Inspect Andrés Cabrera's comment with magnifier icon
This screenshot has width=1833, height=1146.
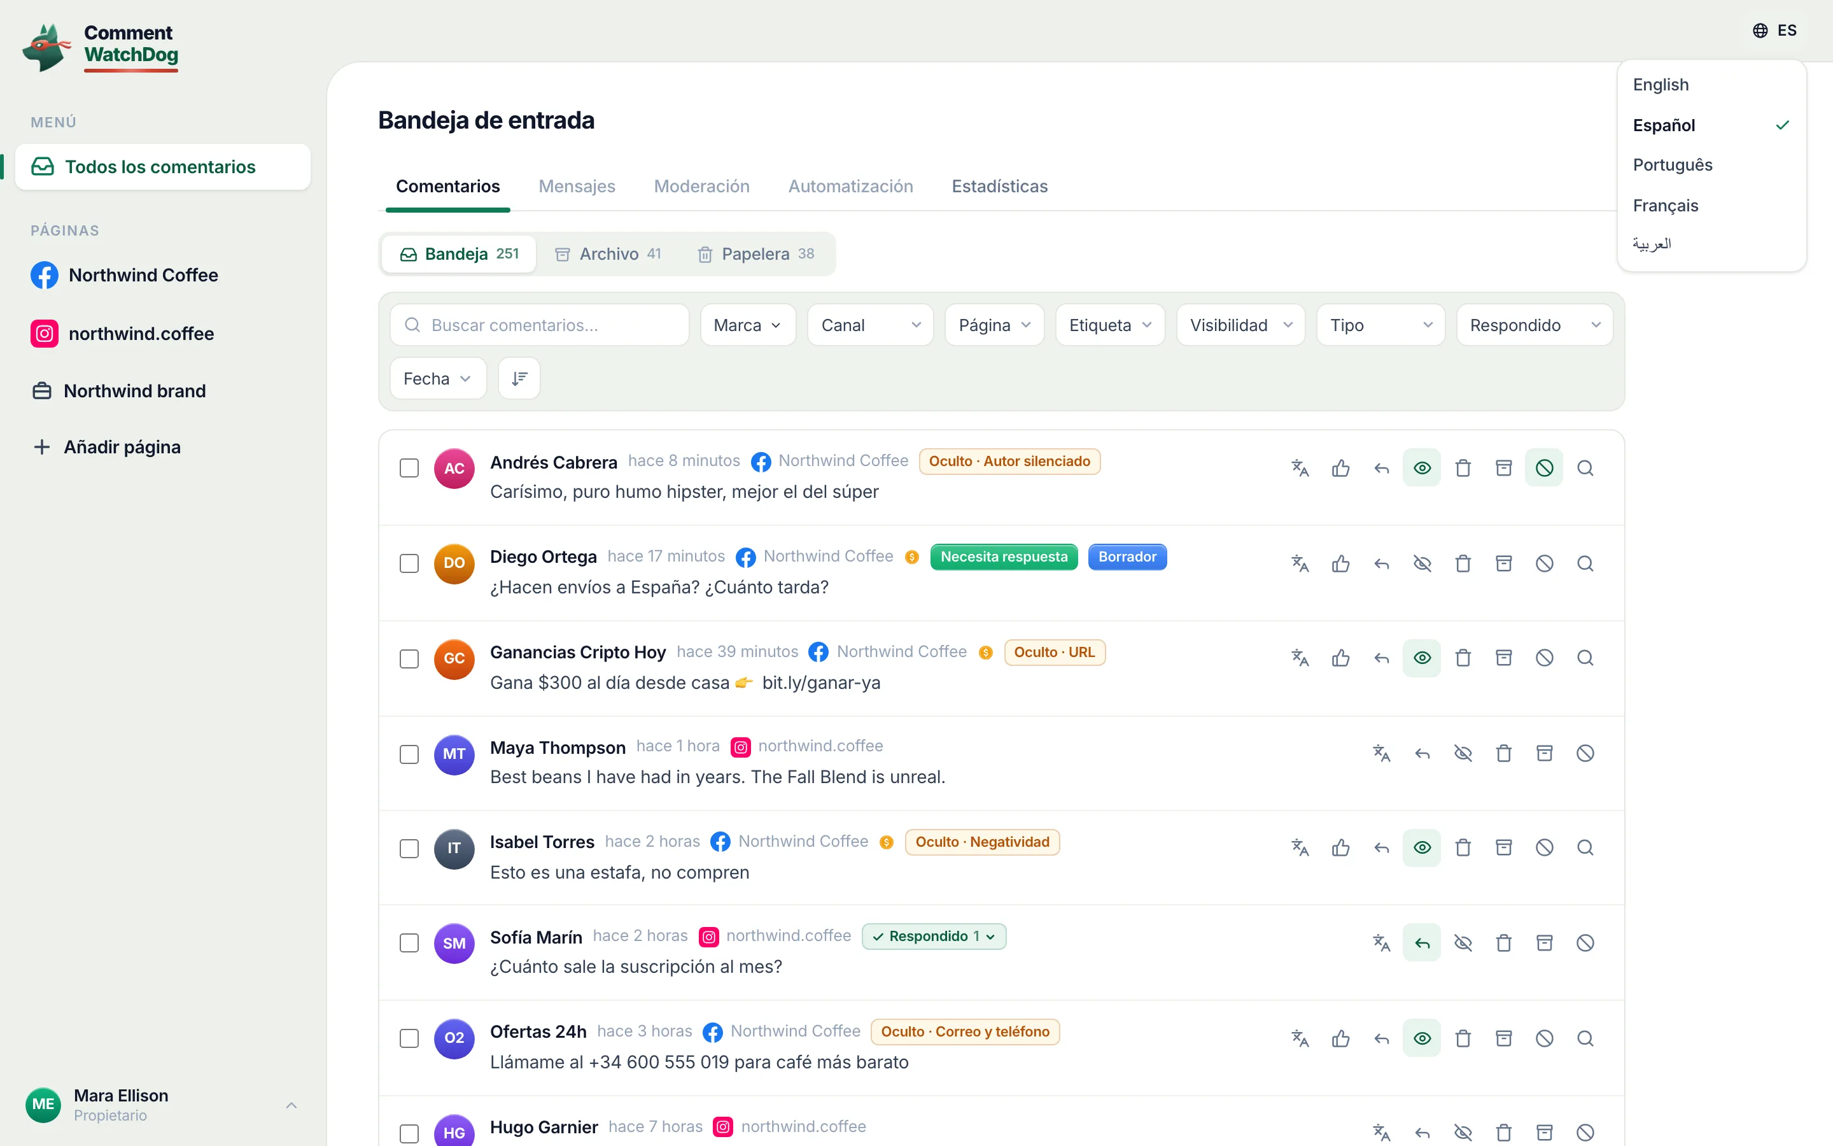(1585, 469)
